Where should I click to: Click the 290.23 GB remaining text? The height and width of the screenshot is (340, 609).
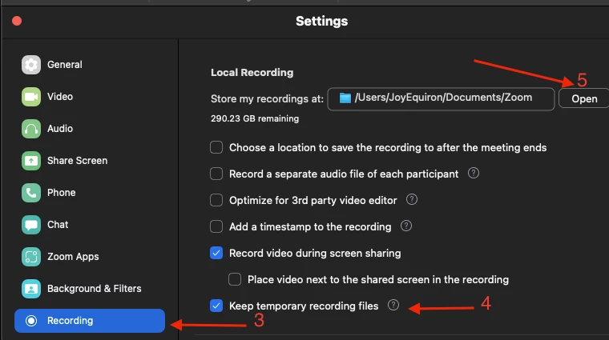[255, 118]
